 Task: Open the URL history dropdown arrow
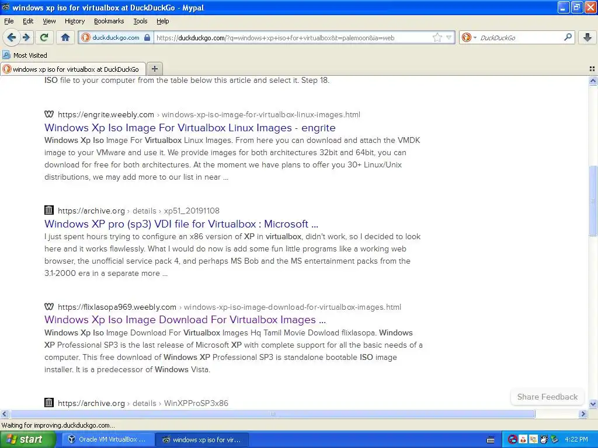click(449, 37)
